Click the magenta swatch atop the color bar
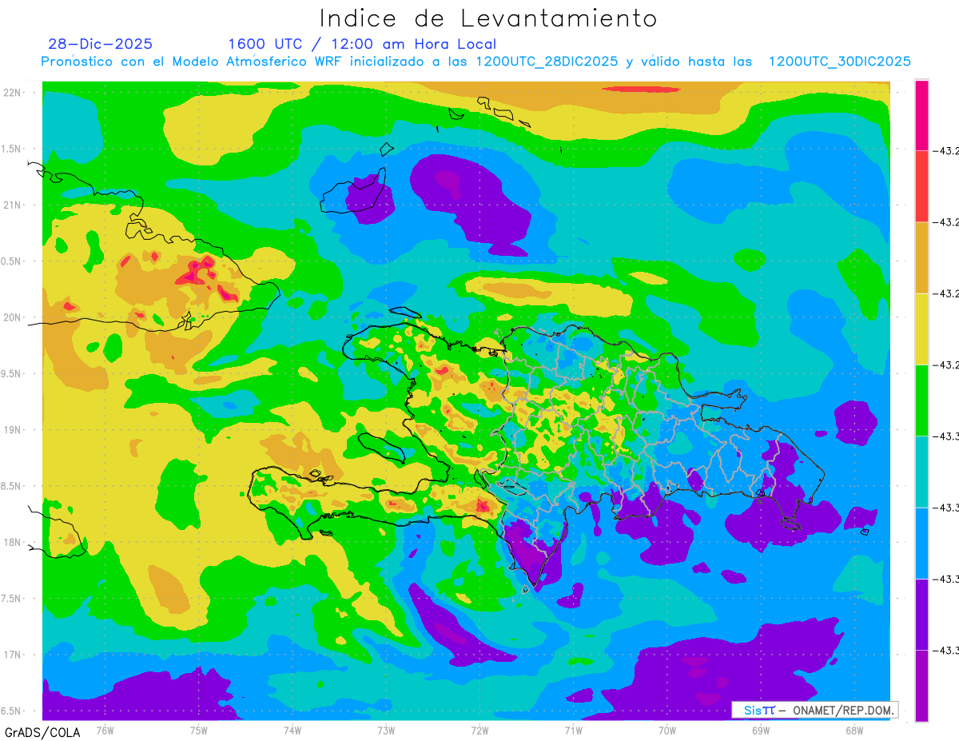 [921, 114]
